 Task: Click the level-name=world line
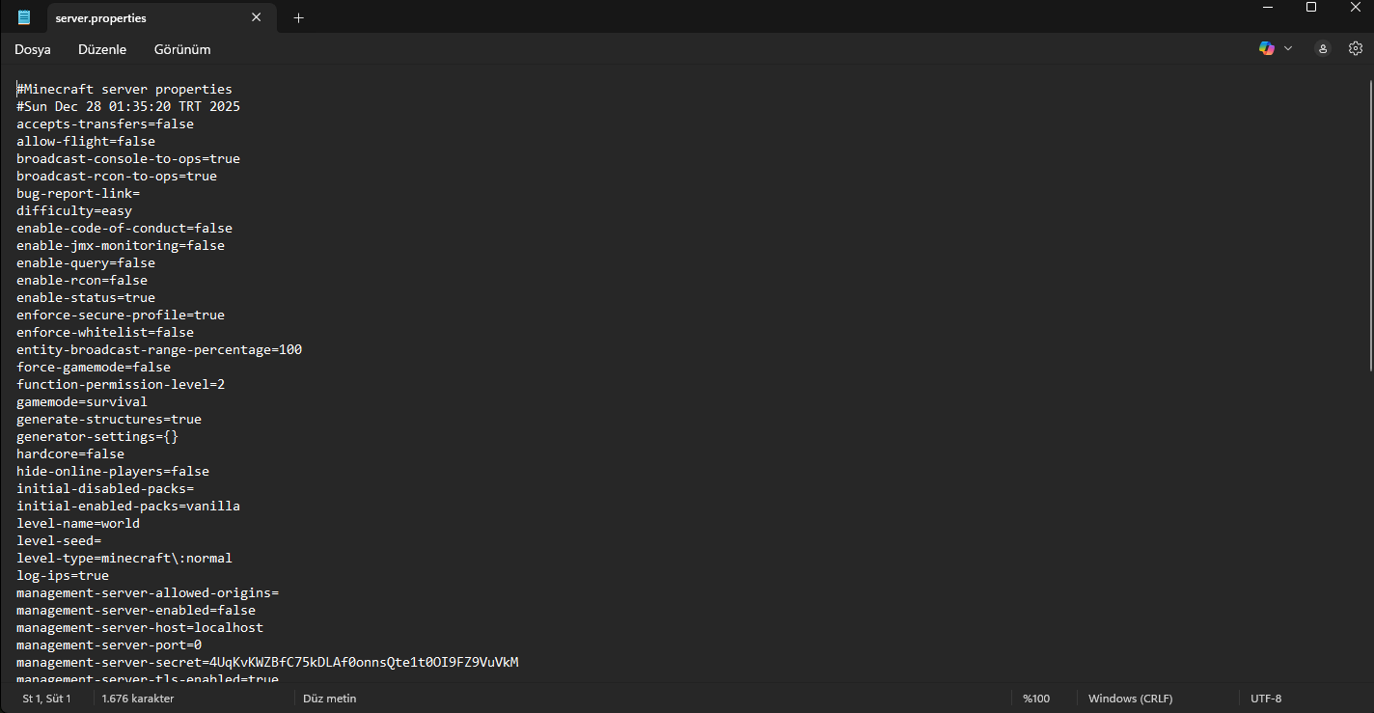78,523
